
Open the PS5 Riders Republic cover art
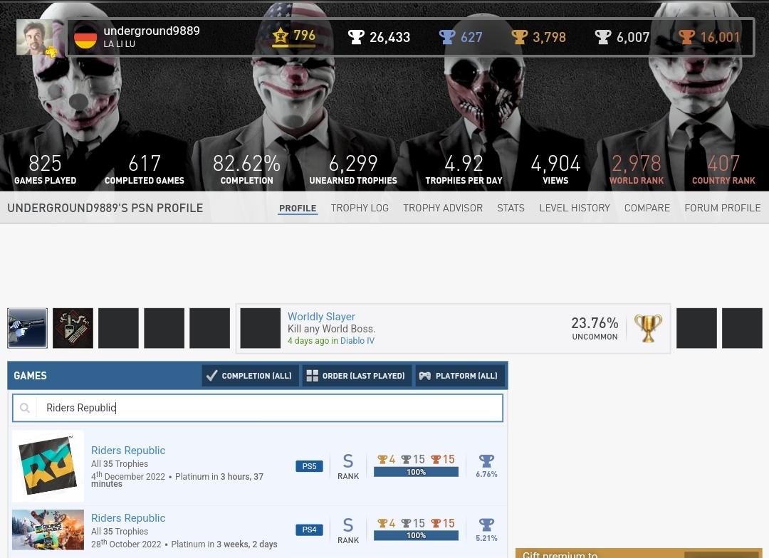point(48,465)
